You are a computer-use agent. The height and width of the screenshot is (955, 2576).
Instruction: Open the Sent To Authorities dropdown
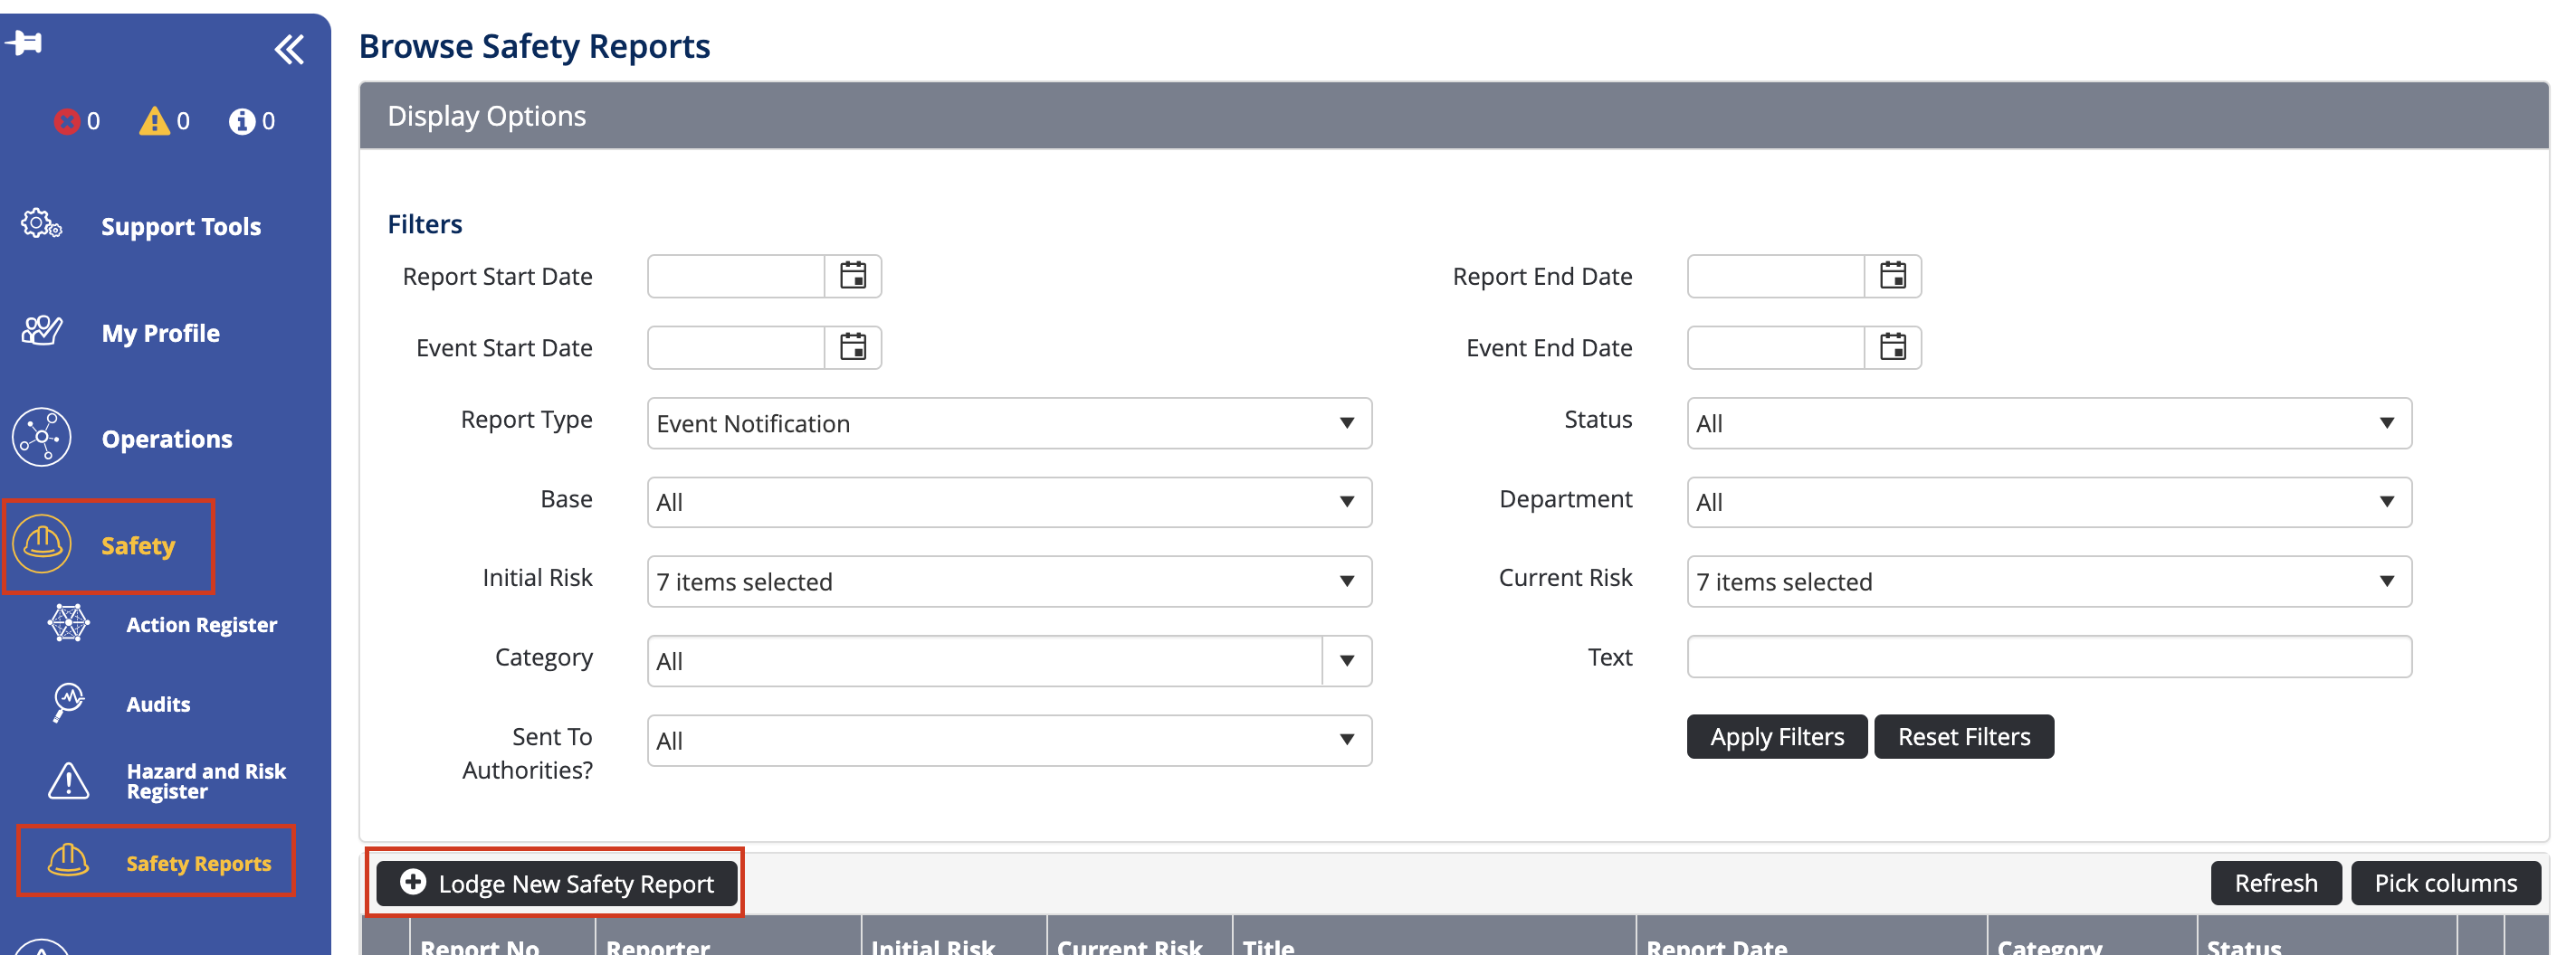tap(1008, 741)
